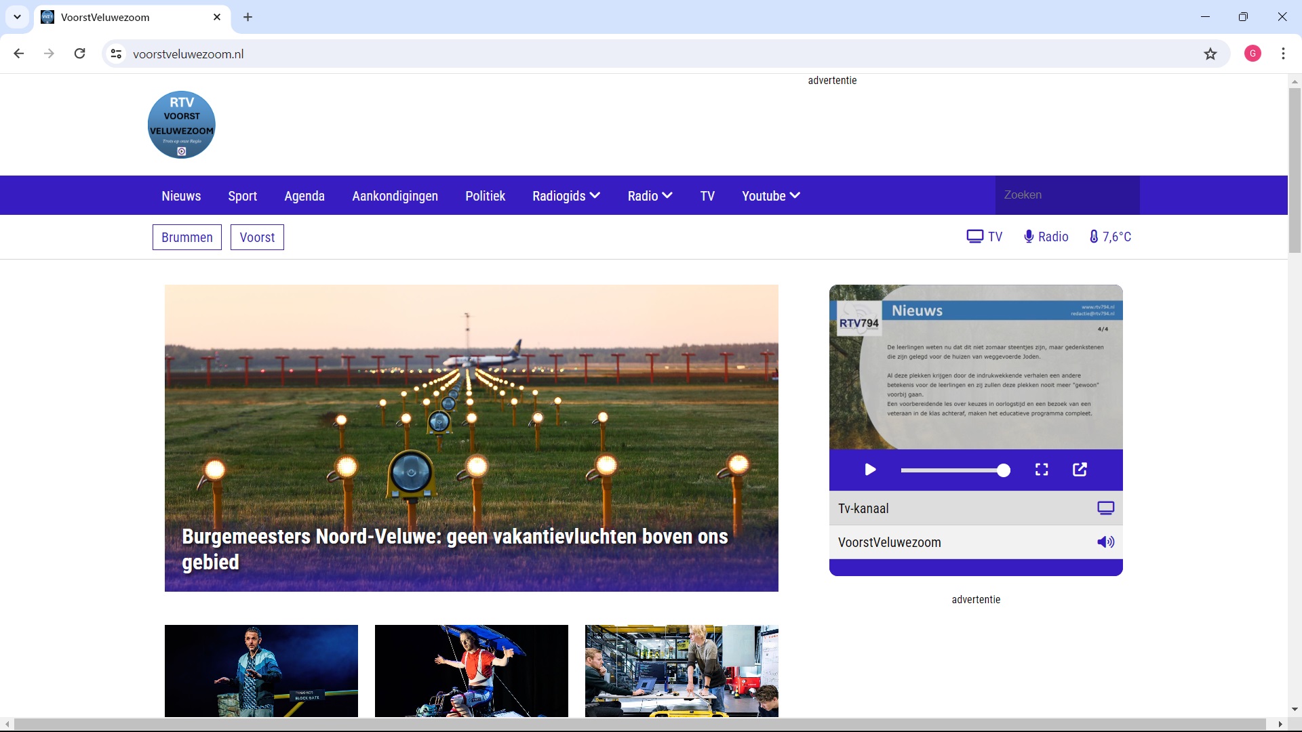The image size is (1302, 732).
Task: Open the Burgemeesters Noord-Veluwe article
Action: 455,548
